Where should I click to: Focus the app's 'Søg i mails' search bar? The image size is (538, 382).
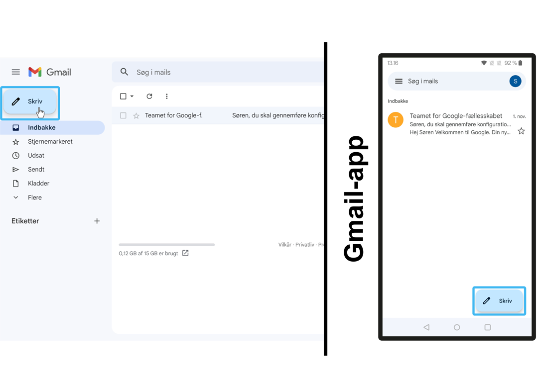457,81
